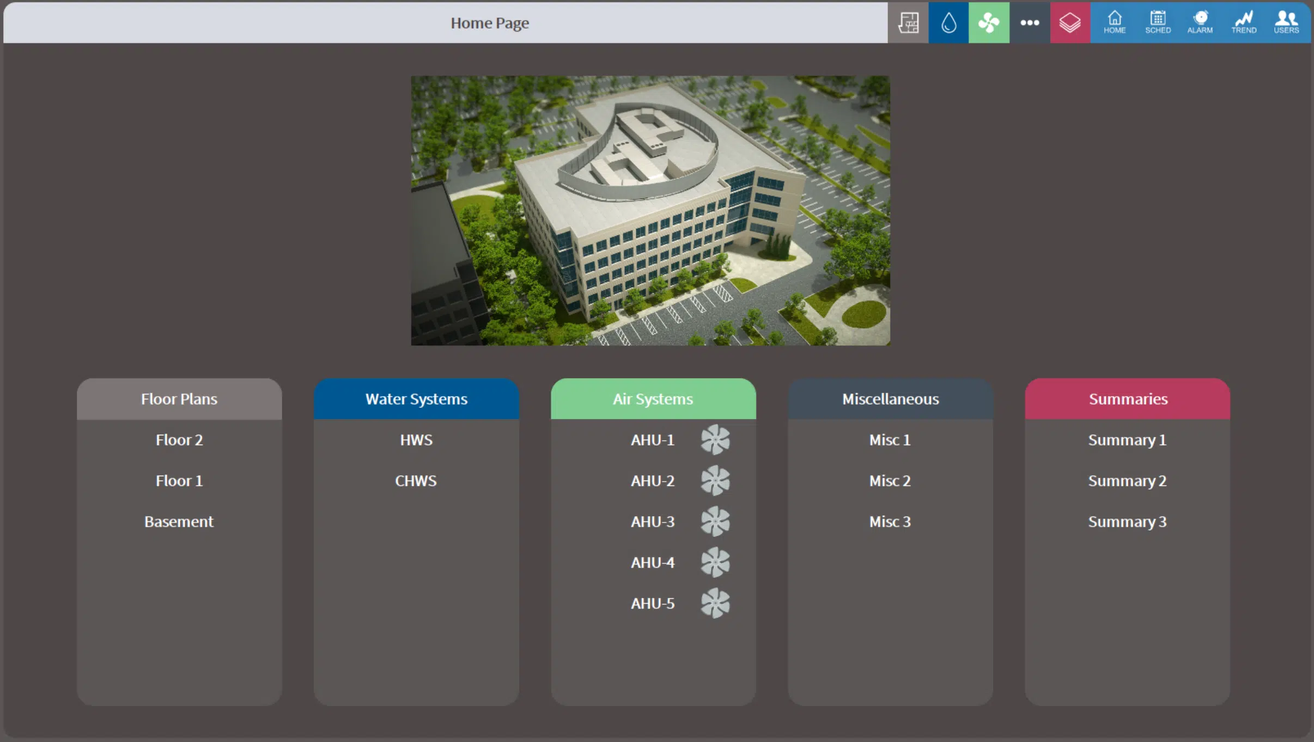The width and height of the screenshot is (1314, 742).
Task: Click the building aerial image
Action: (650, 210)
